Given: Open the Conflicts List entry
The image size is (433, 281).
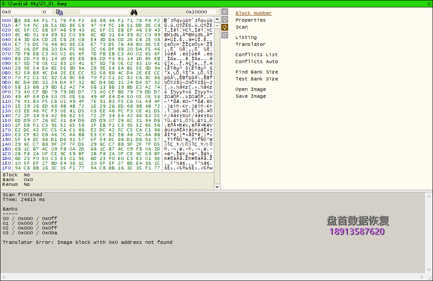Looking at the screenshot, I should [256, 54].
